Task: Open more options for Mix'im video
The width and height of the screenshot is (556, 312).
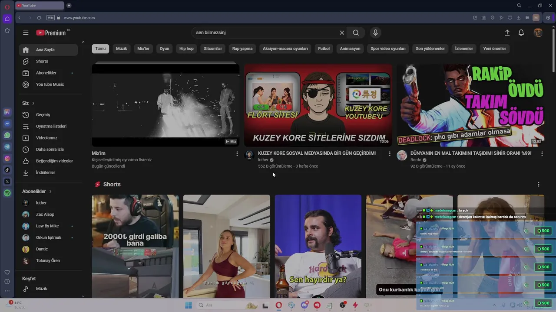Action: [237, 154]
